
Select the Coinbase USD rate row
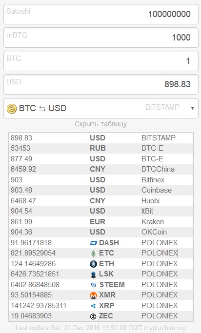100,190
